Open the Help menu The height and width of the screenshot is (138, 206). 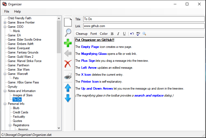(17, 11)
